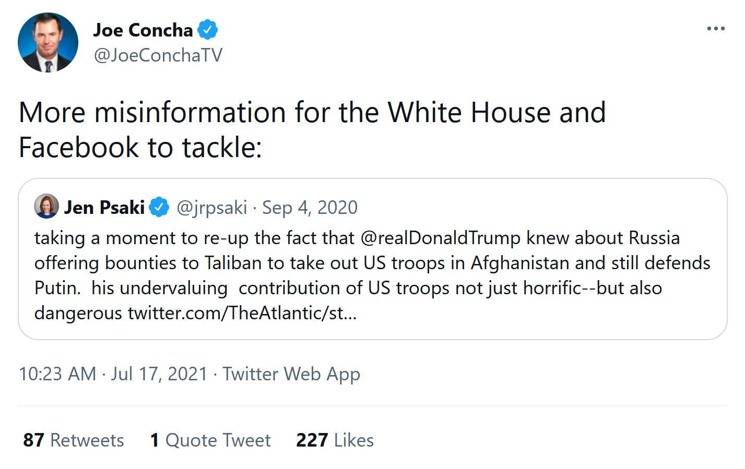Click the Jul 17, 2021 date

(158, 374)
